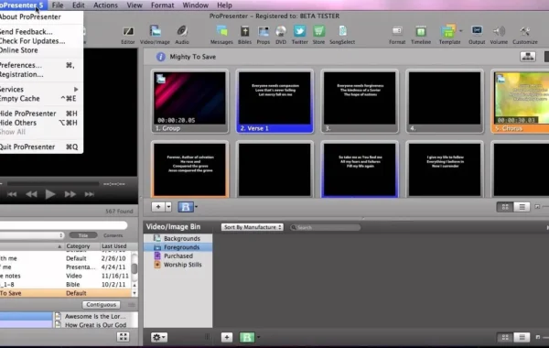Switch slides area to grid view
The image size is (549, 348).
(505, 207)
